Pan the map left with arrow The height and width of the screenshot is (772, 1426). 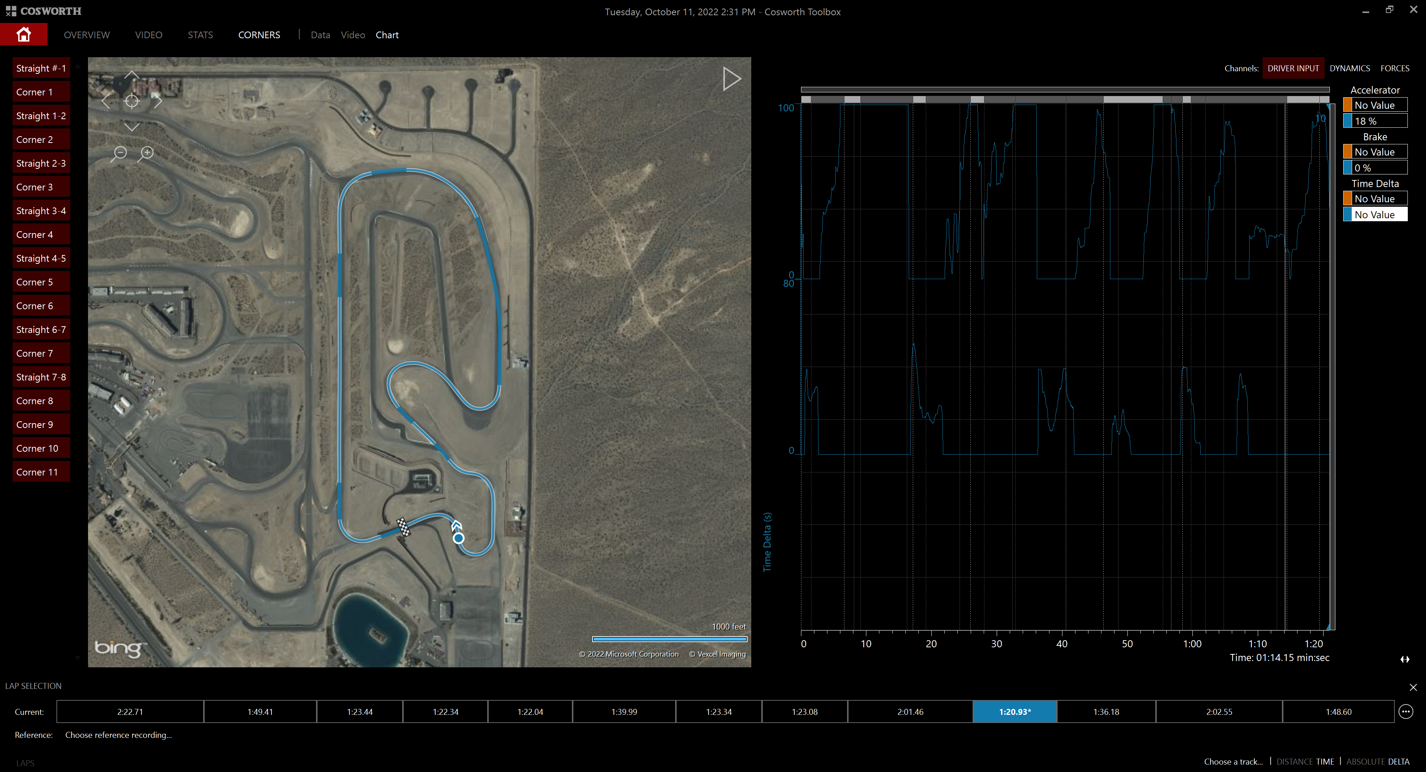(106, 101)
